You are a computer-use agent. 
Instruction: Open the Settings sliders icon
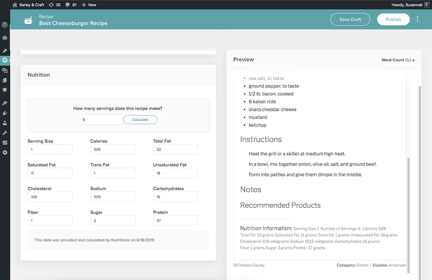pos(5,143)
